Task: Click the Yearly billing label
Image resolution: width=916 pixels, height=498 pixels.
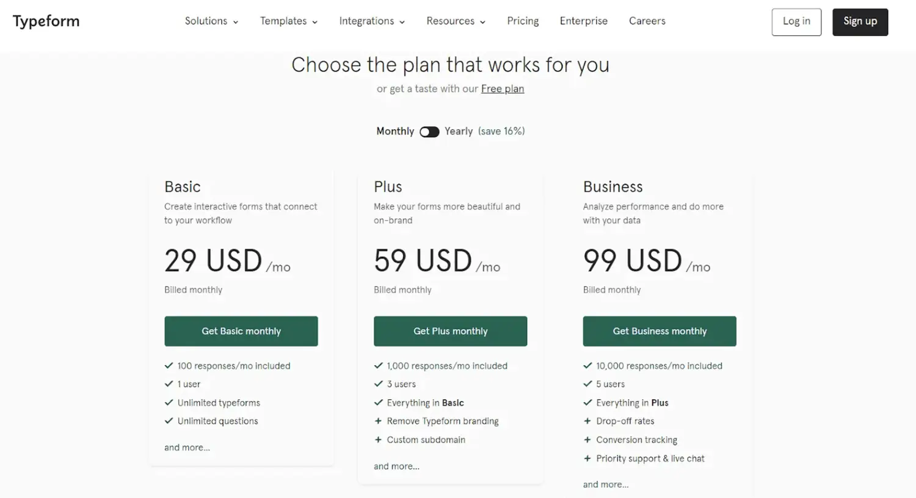Action: coord(459,132)
